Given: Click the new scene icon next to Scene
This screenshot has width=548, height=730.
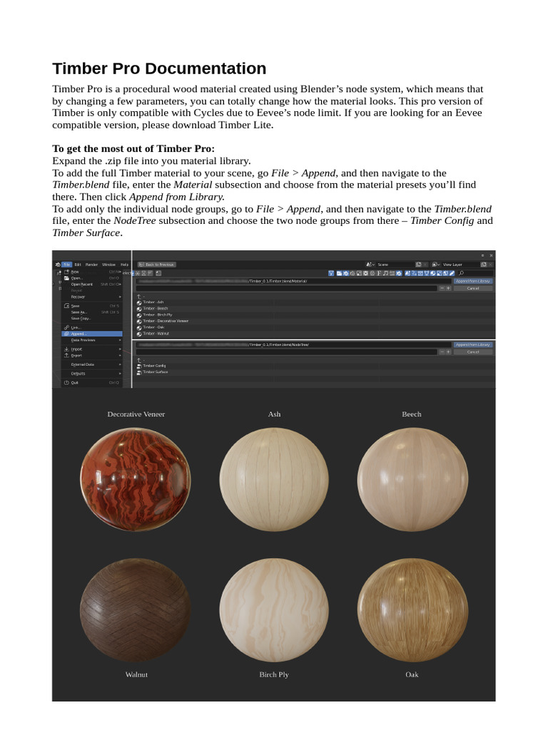Looking at the screenshot, I should [x=418, y=264].
